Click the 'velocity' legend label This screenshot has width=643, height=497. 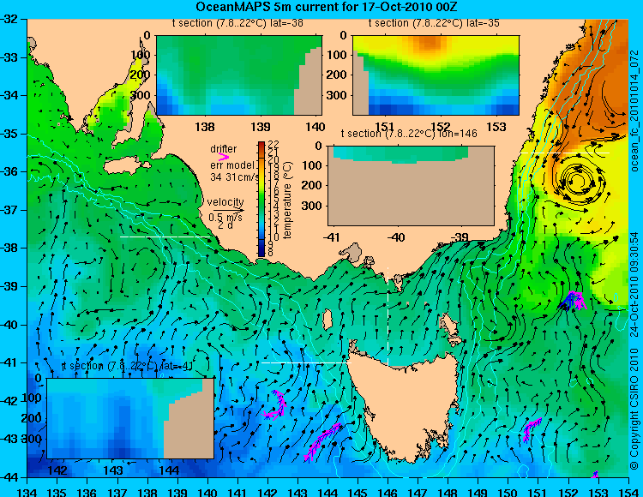225,201
